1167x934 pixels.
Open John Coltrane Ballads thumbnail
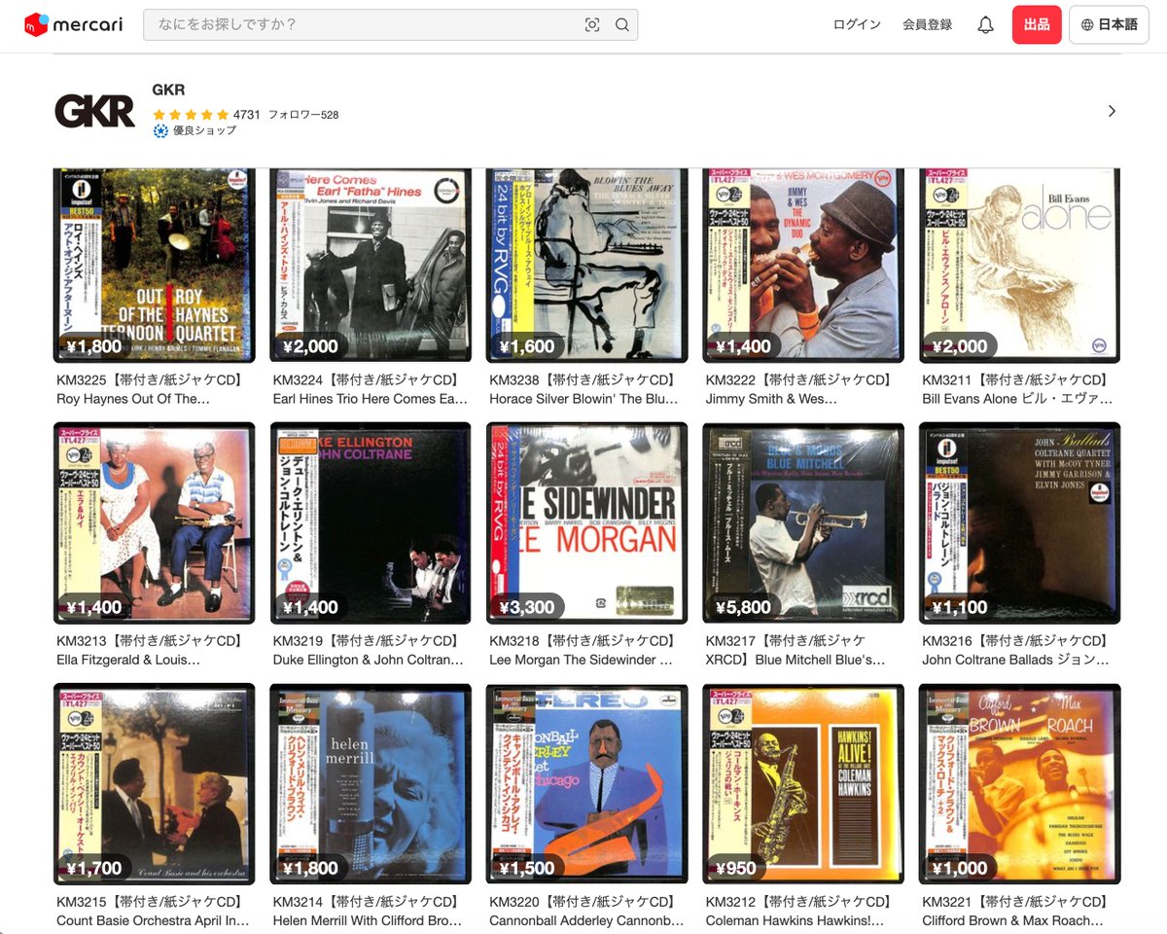point(1020,523)
